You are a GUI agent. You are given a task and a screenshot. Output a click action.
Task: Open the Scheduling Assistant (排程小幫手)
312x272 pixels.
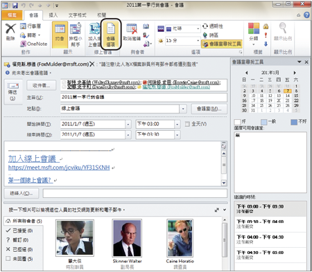76,35
